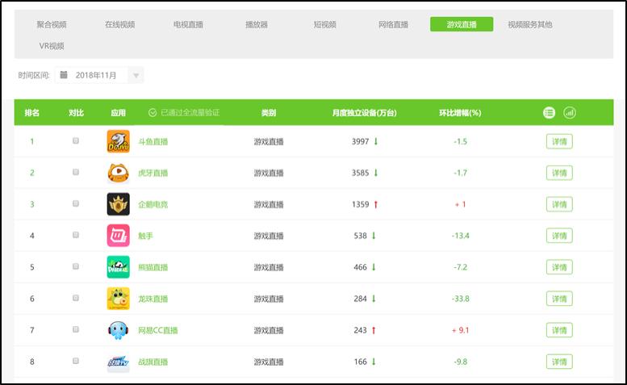
Task: Select the 网络直播 category tab
Action: (394, 24)
